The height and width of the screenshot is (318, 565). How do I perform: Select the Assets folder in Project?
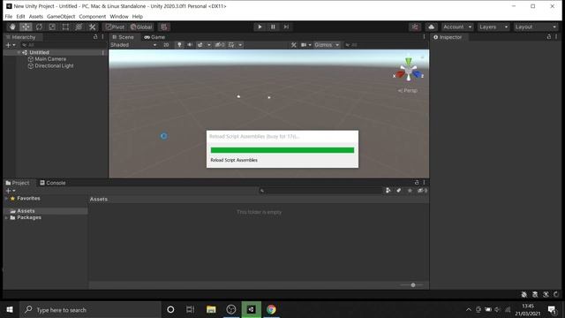26,211
